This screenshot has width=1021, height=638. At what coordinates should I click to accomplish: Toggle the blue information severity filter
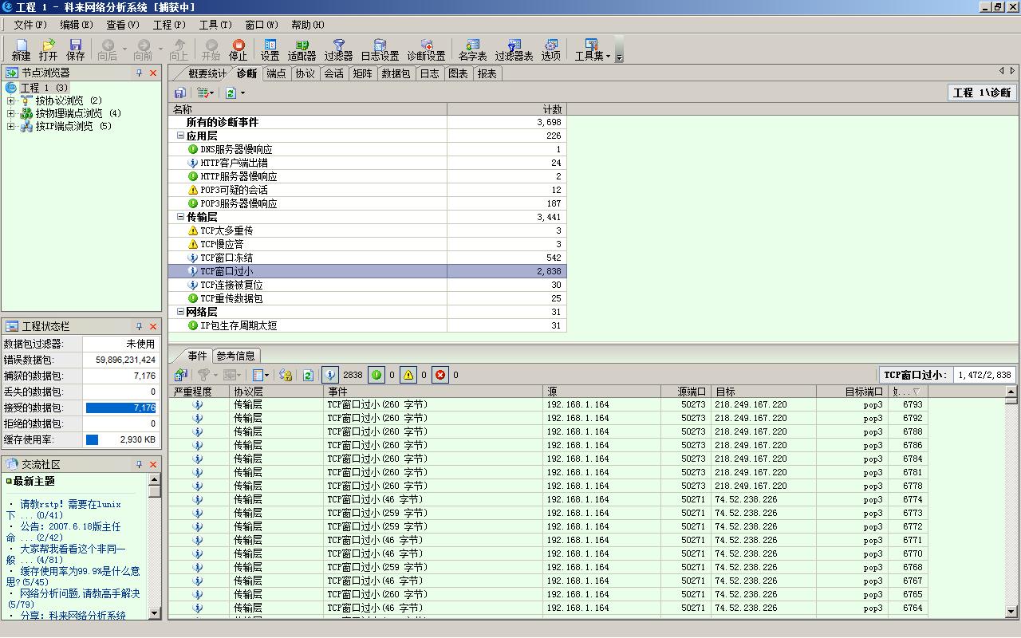click(x=330, y=375)
